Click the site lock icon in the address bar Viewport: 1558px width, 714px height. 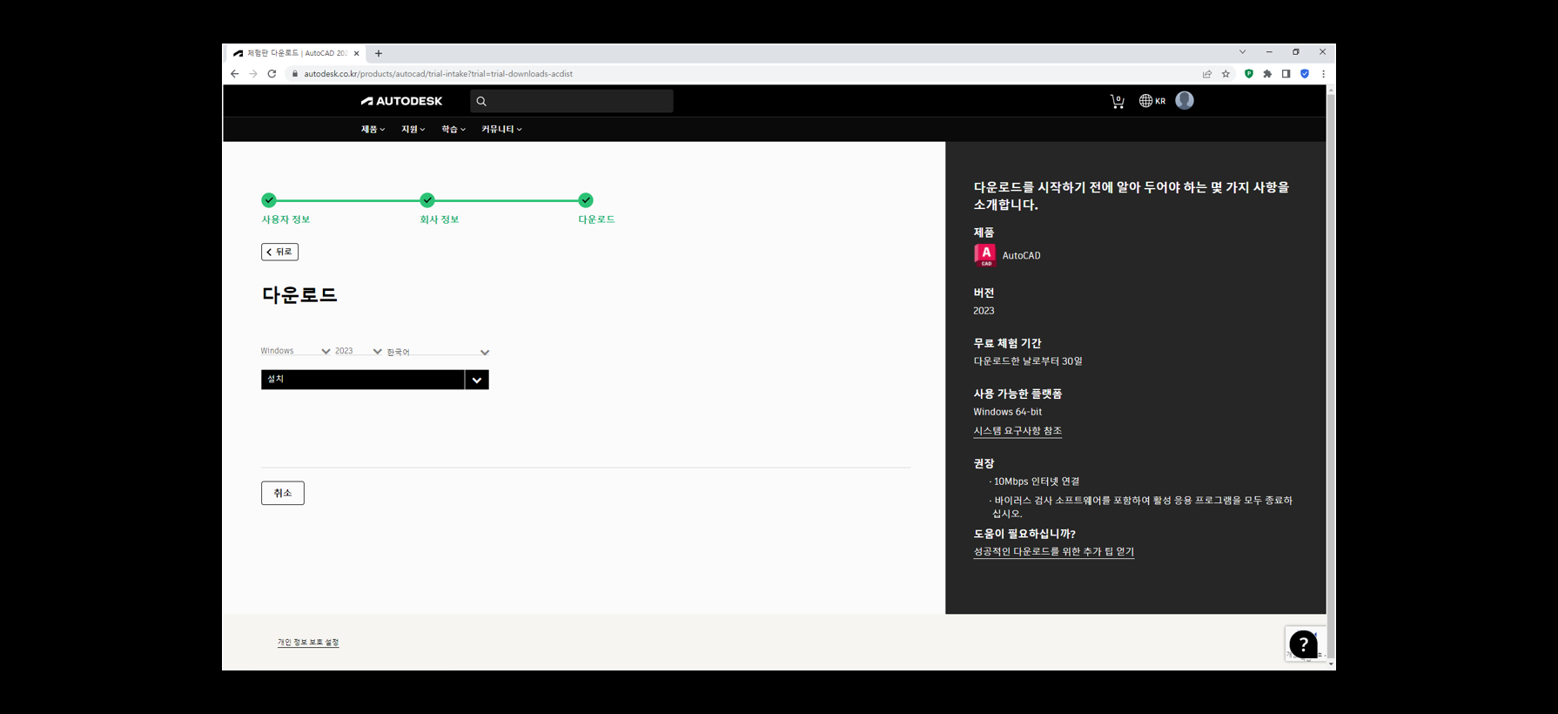pyautogui.click(x=295, y=74)
